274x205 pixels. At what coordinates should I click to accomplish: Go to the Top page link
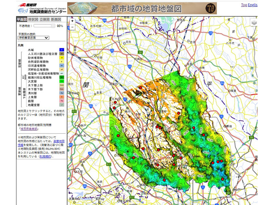244,5
